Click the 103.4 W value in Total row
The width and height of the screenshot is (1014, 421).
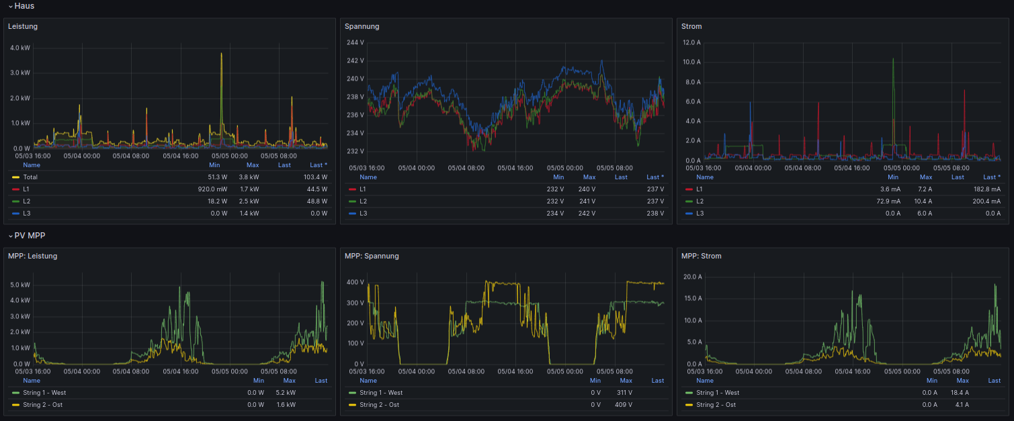pos(314,177)
